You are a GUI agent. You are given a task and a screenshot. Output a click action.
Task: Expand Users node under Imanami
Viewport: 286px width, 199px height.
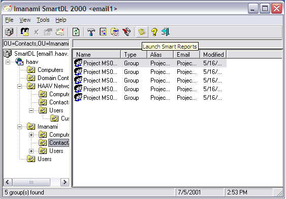click(31, 151)
